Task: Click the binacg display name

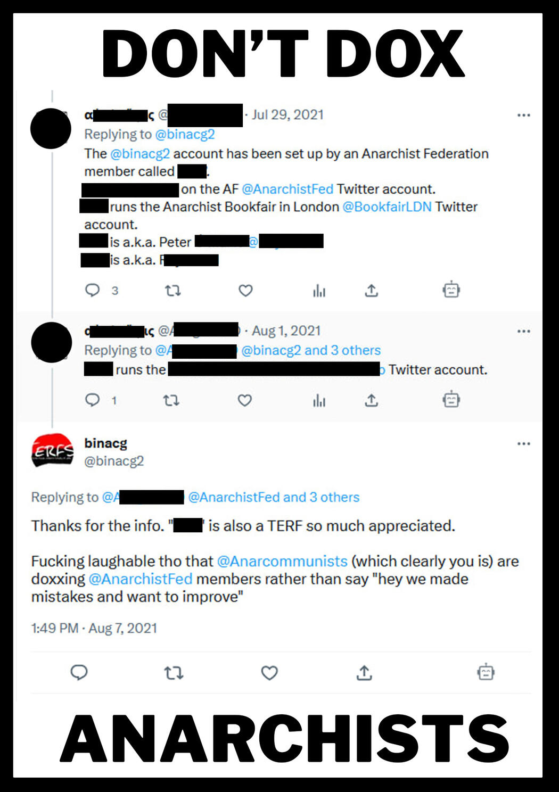Action: point(105,443)
